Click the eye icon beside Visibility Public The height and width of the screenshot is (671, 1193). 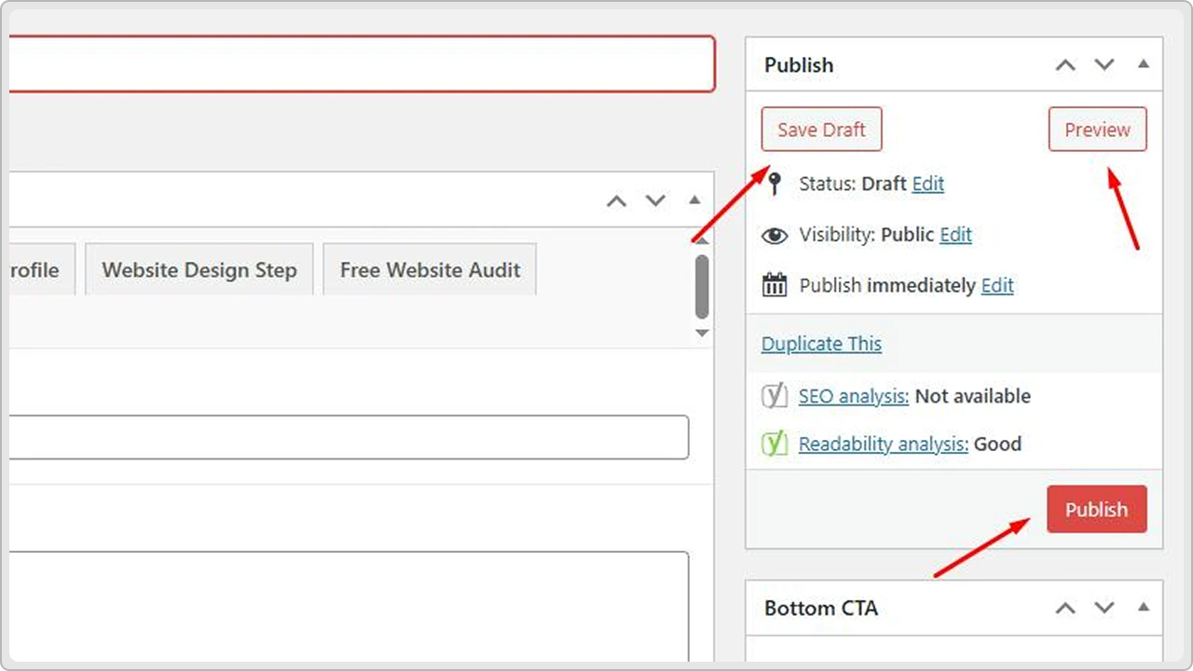[x=775, y=235]
